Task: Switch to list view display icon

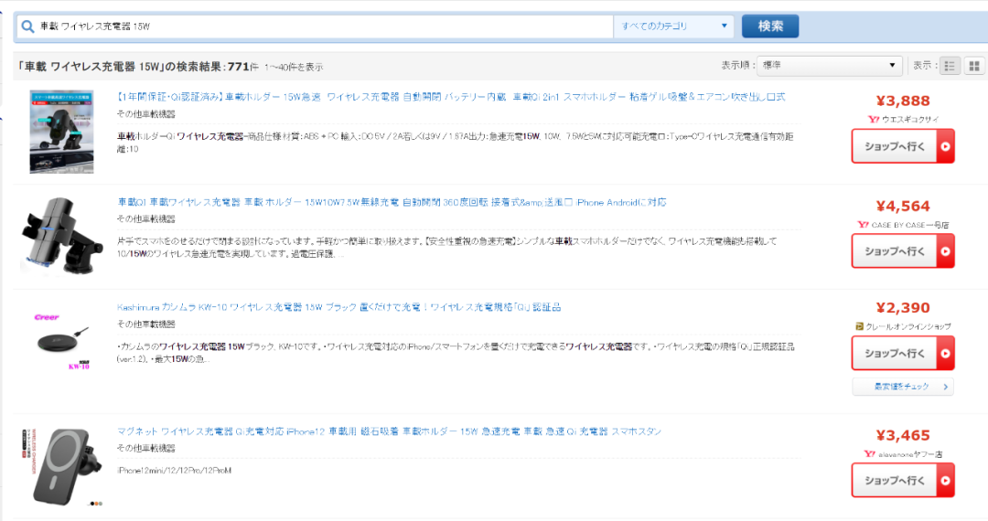Action: 950,66
